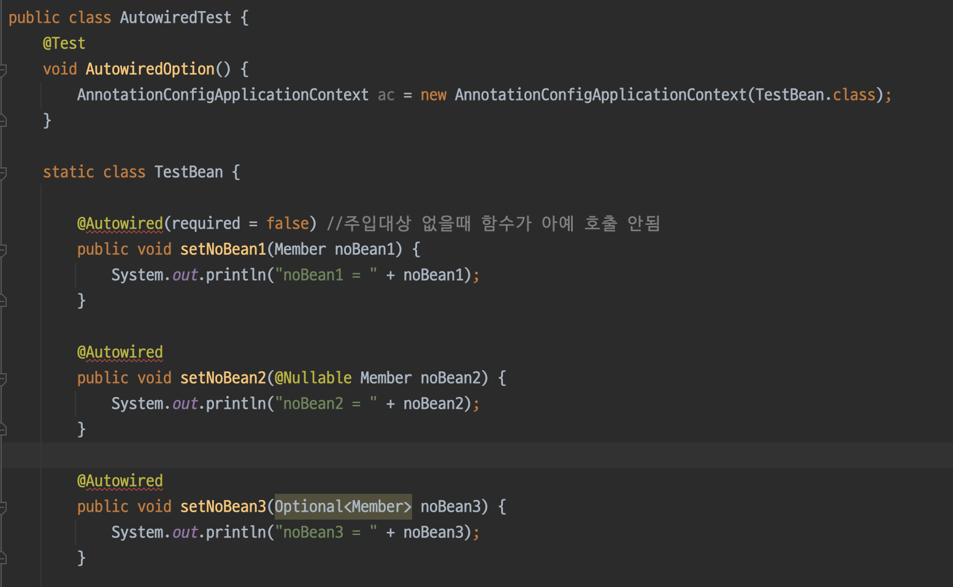Click the noBean3 parameter name
Image resolution: width=953 pixels, height=587 pixels.
450,506
